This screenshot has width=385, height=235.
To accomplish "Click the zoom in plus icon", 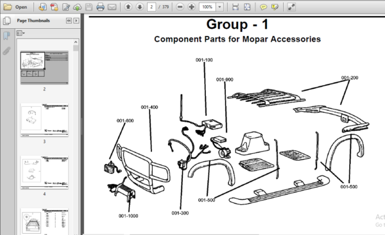I will point(191,7).
